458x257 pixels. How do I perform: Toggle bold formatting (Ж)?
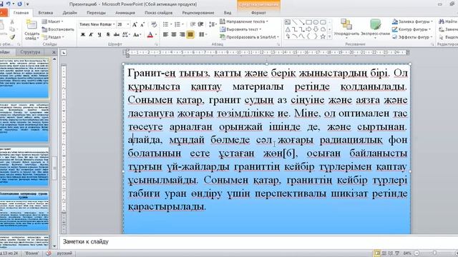click(83, 35)
